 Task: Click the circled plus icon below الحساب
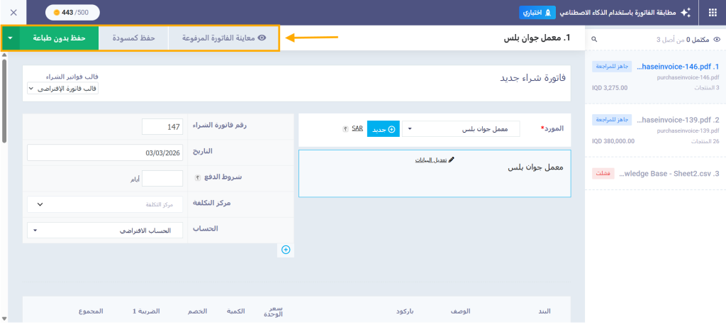pos(286,249)
